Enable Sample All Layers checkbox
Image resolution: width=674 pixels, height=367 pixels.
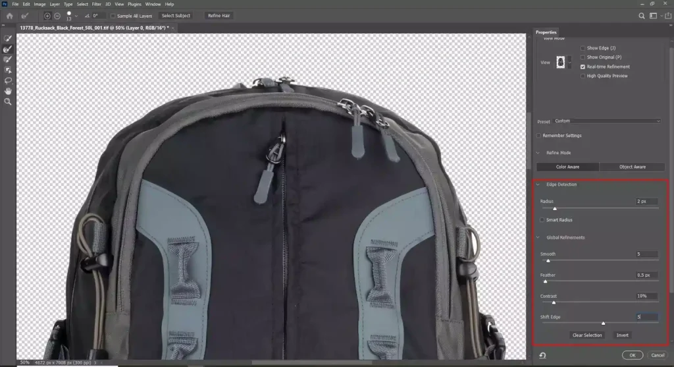[113, 16]
